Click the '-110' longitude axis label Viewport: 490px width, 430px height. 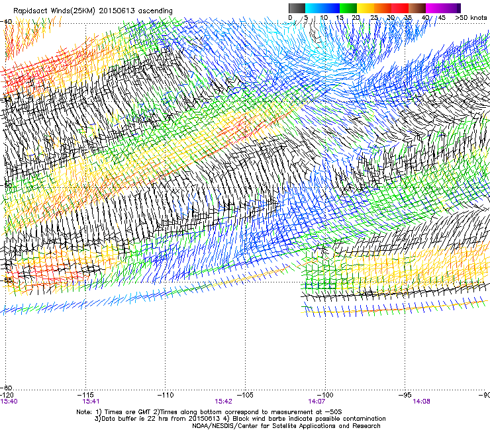(x=166, y=396)
